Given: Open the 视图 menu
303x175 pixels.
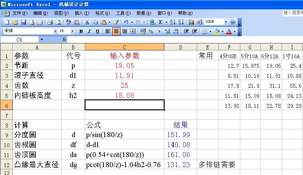Looking at the screenshot, I should tap(61, 13).
